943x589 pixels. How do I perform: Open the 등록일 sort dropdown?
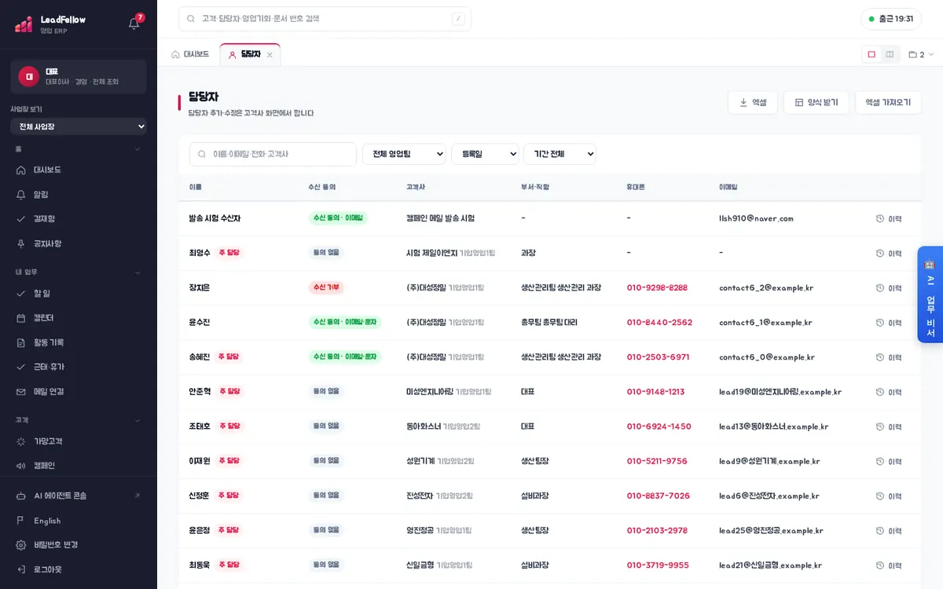click(485, 154)
